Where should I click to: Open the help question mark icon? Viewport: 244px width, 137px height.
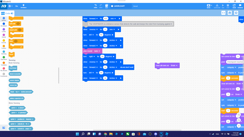[x=236, y=13]
